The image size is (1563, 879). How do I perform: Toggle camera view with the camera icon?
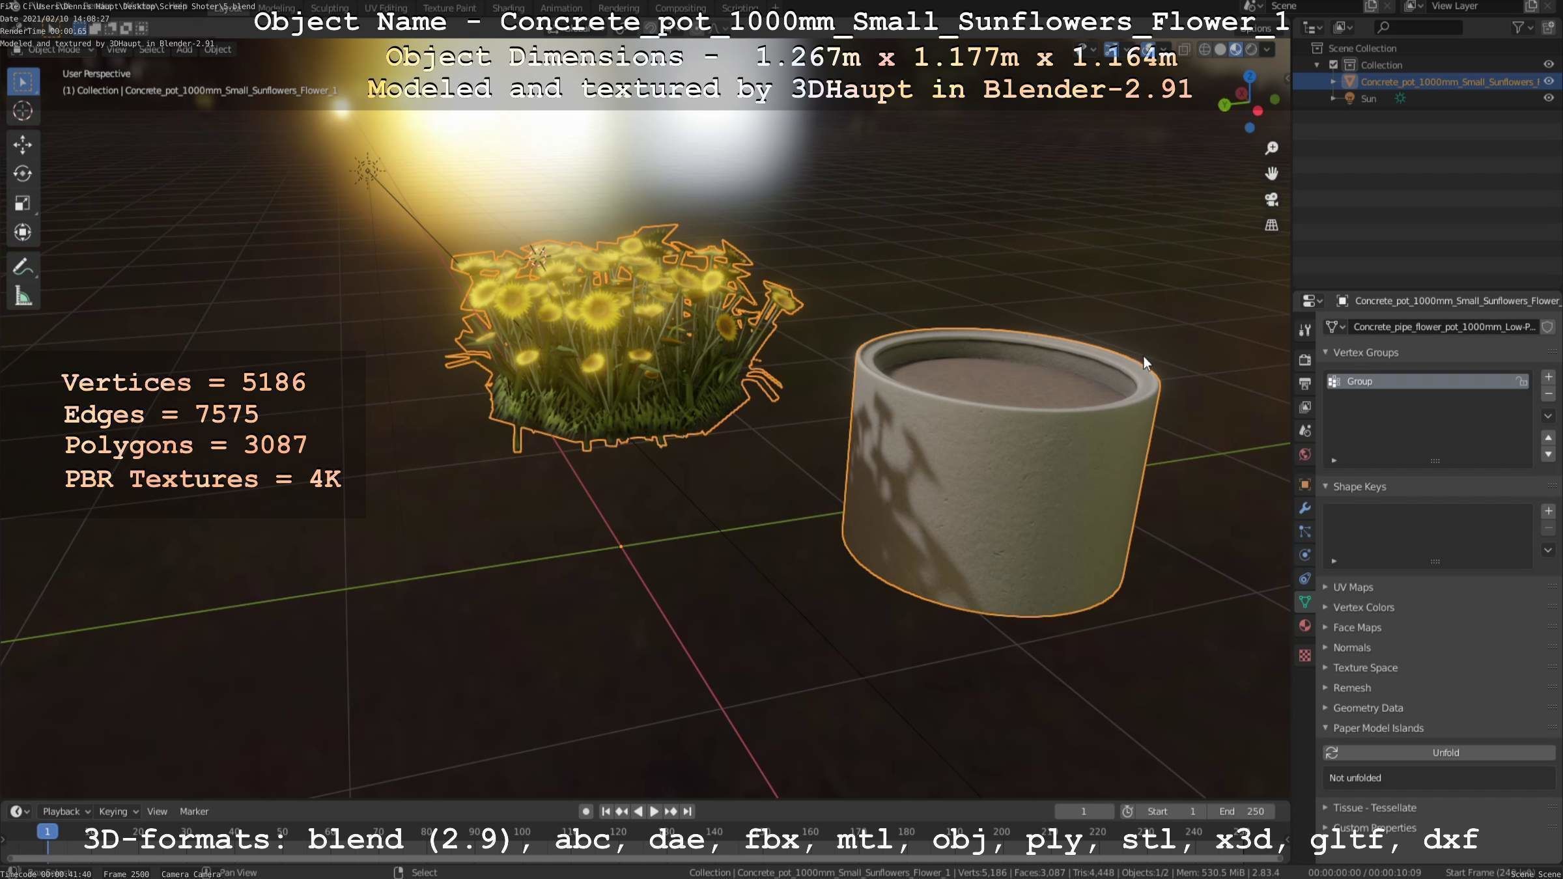pyautogui.click(x=1271, y=199)
